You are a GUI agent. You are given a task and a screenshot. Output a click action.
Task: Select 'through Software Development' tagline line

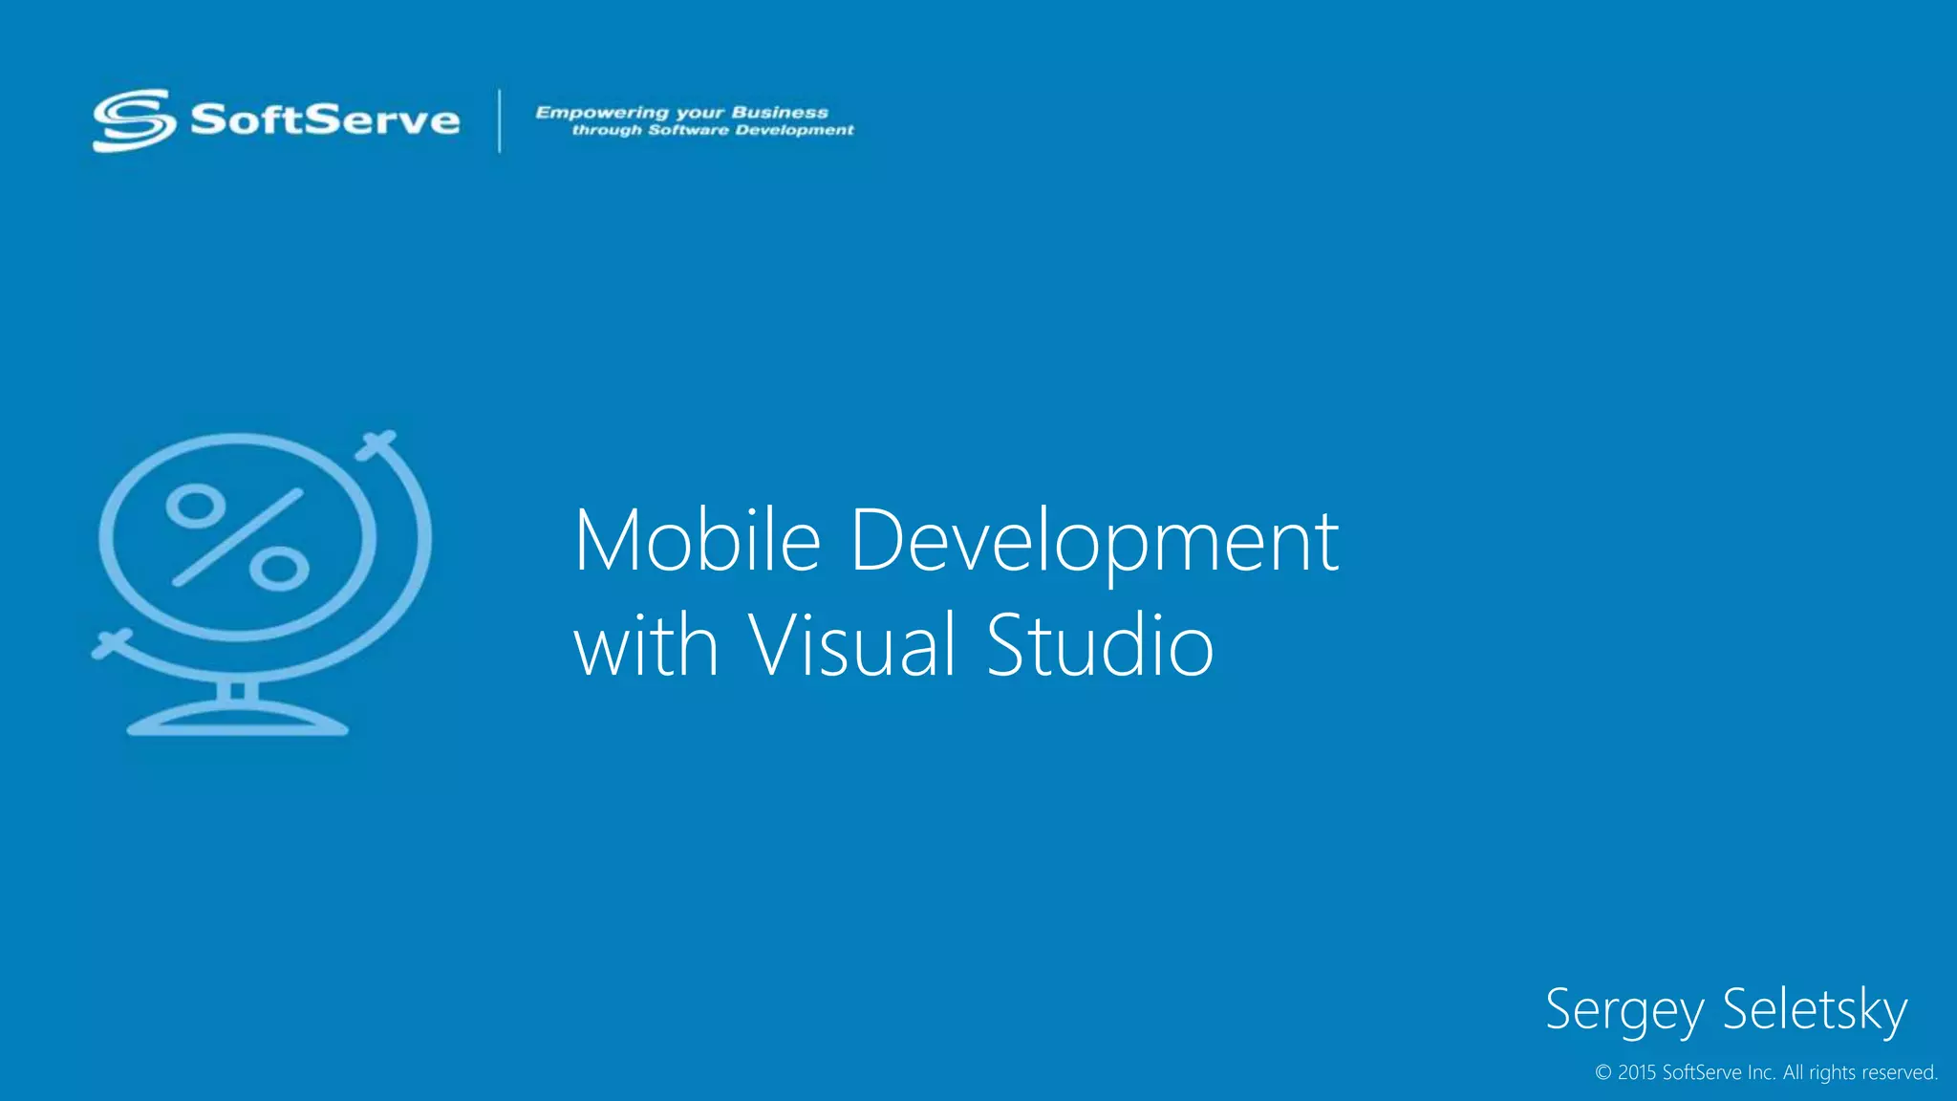click(712, 130)
